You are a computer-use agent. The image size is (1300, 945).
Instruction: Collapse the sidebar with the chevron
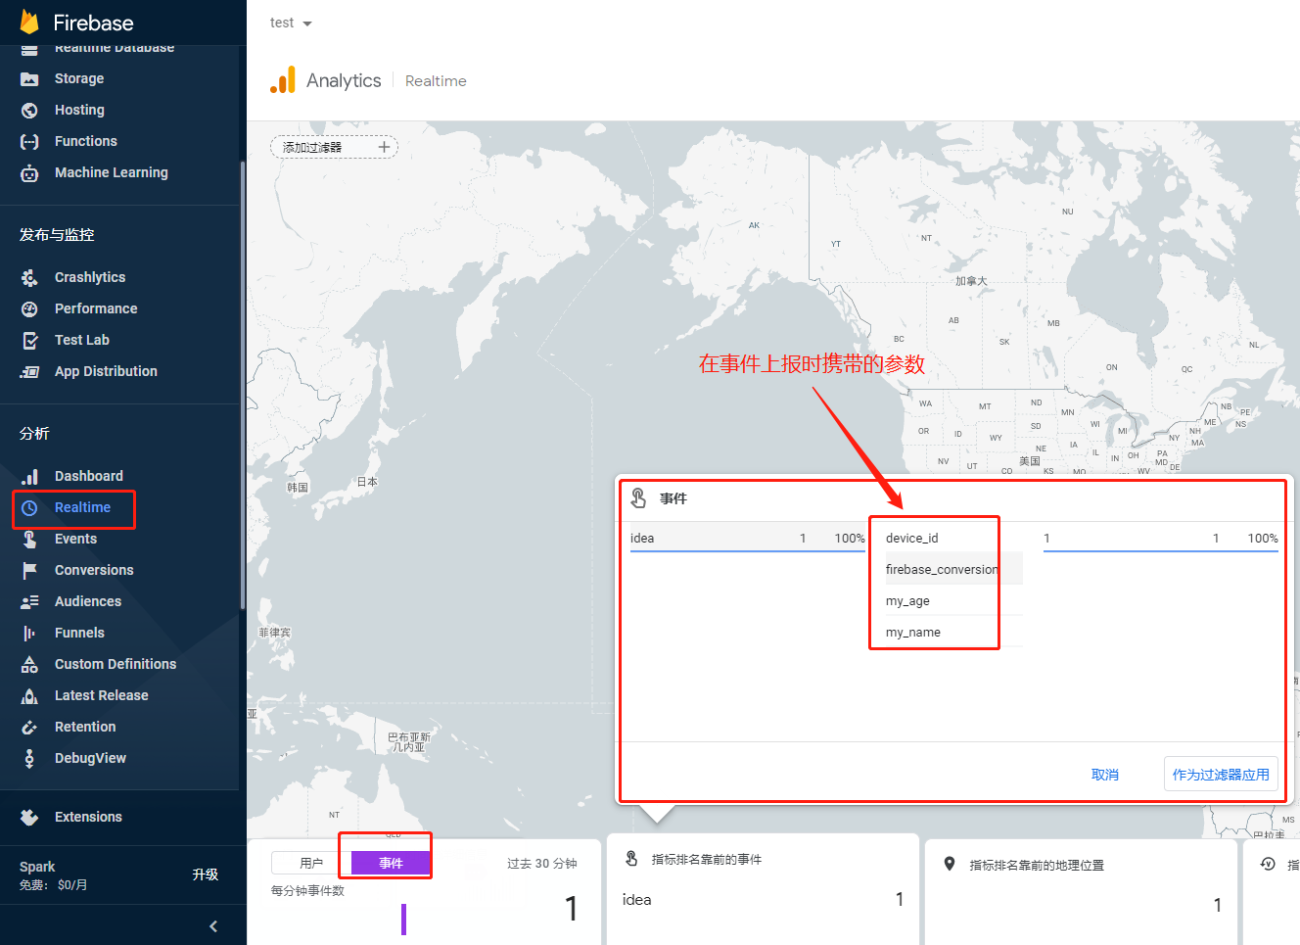pyautogui.click(x=213, y=926)
